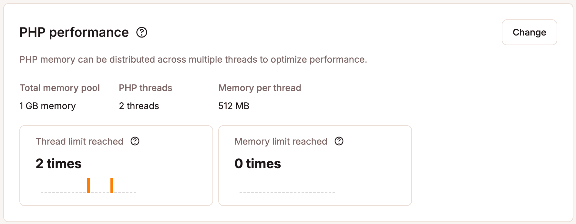Click the PHP threads value showing 2 threads
This screenshot has width=576, height=224.
tap(139, 106)
